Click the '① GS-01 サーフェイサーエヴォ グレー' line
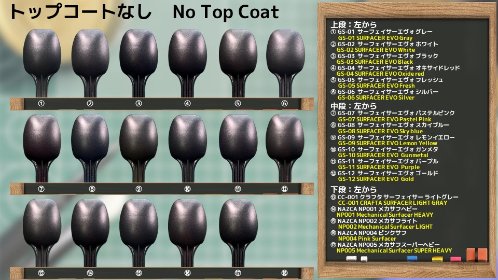Screen dimensions: 498x280 point(381,32)
